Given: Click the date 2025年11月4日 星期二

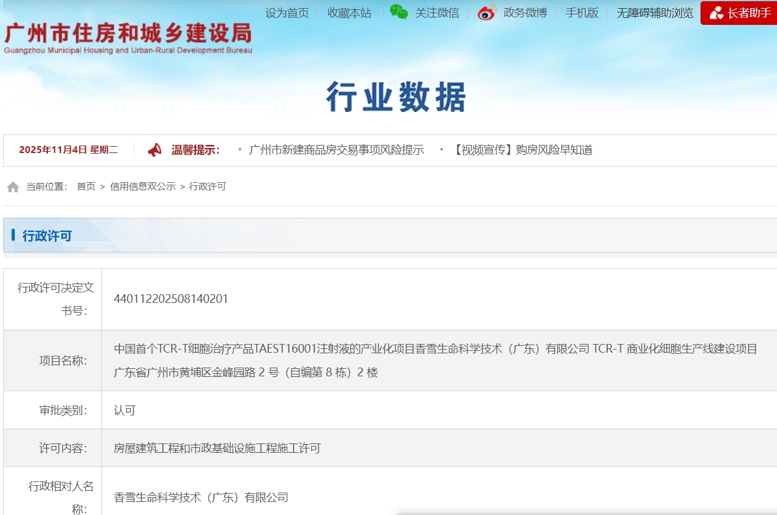Looking at the screenshot, I should pos(68,150).
